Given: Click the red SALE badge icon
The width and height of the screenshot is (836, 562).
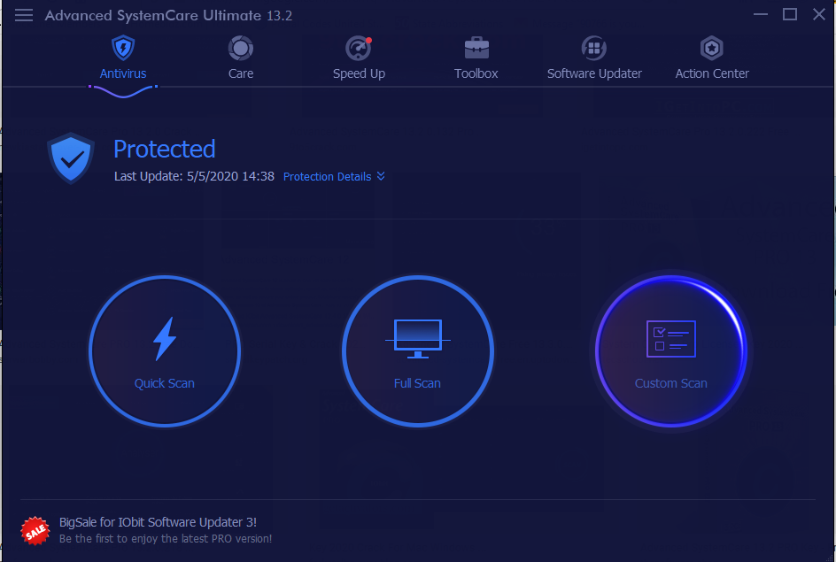Looking at the screenshot, I should (x=35, y=530).
